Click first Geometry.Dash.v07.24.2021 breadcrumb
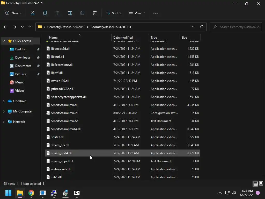Image resolution: width=265 pixels, height=199 pixels. pyautogui.click(x=66, y=27)
